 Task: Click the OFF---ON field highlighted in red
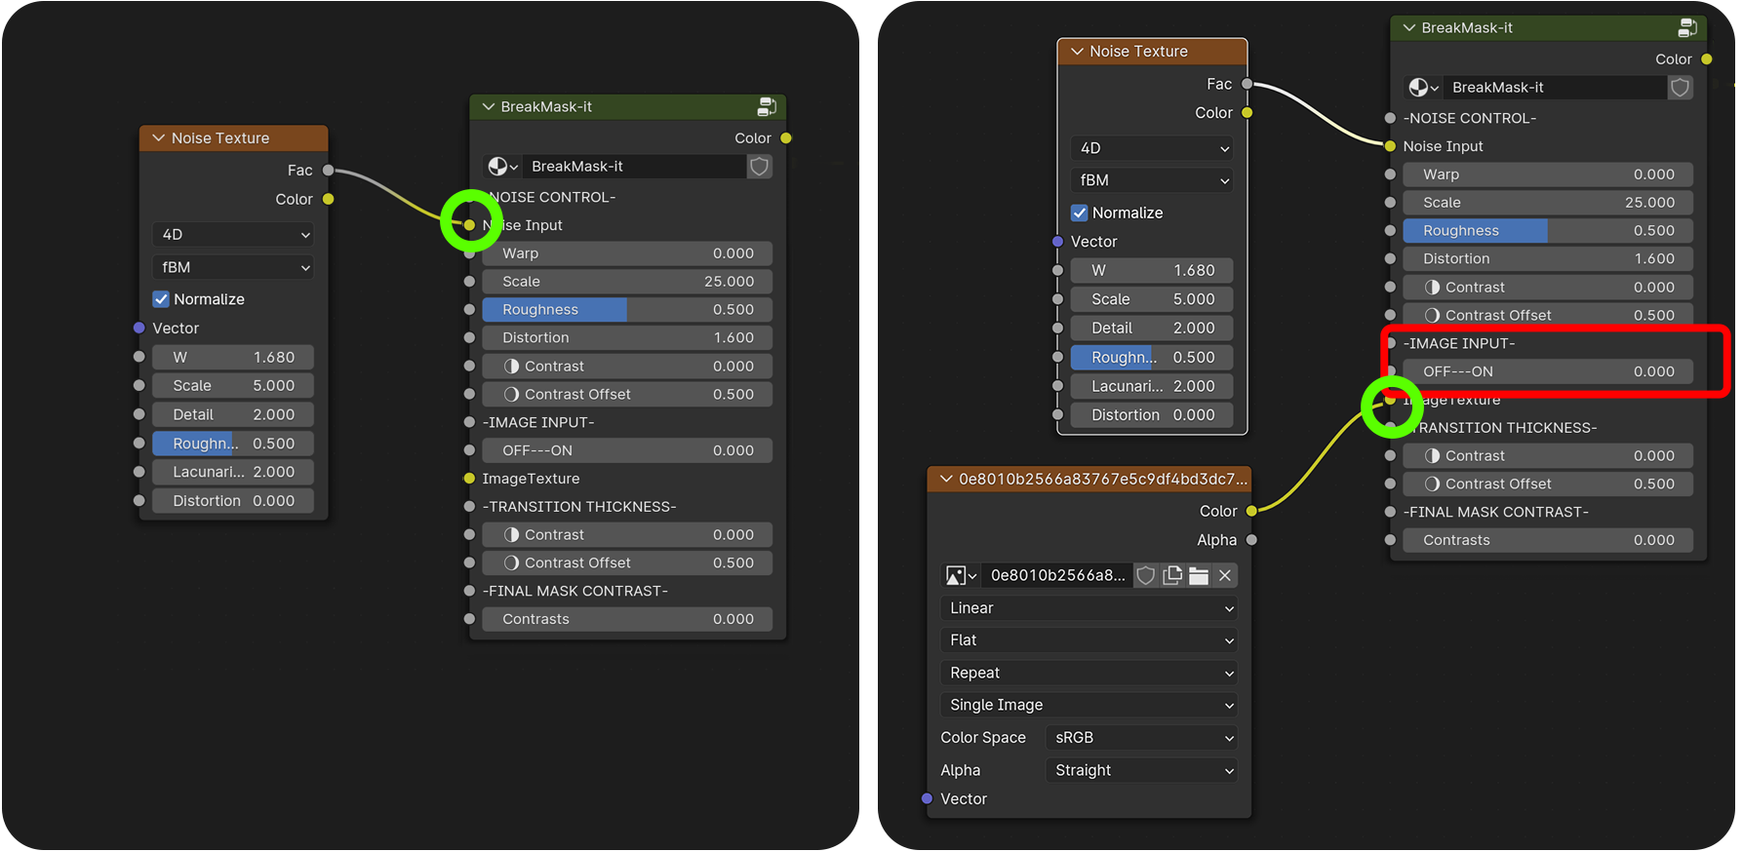point(1547,371)
